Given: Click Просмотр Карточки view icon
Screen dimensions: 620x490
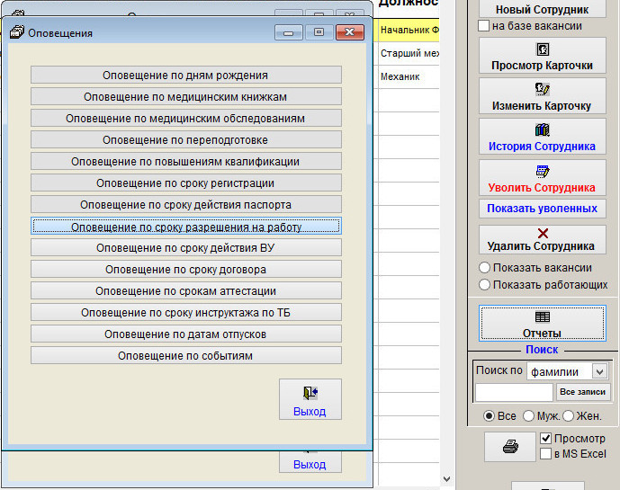Looking at the screenshot, I should pyautogui.click(x=542, y=49).
